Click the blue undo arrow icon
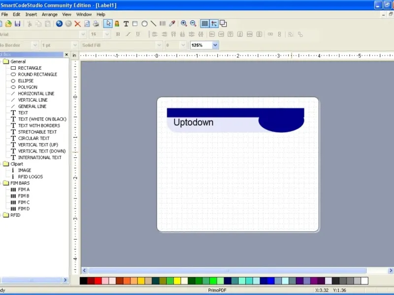 pyautogui.click(x=59, y=24)
